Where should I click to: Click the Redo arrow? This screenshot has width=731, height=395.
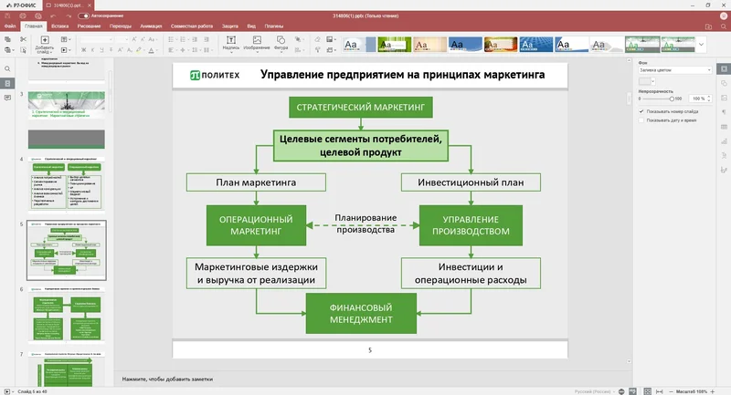click(x=69, y=16)
